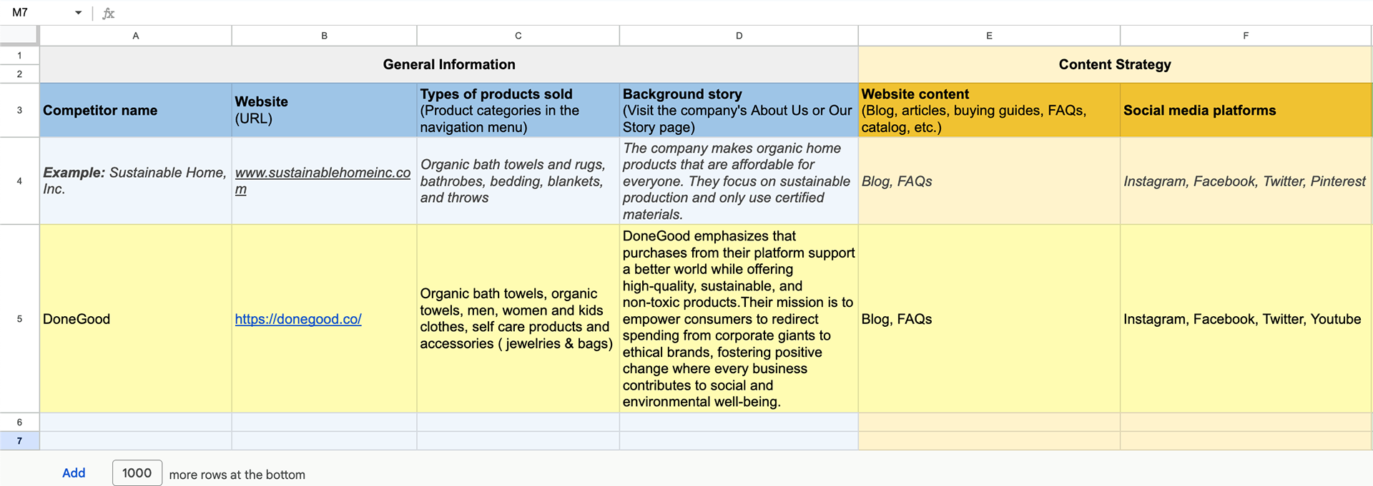The height and width of the screenshot is (486, 1373).
Task: Select the Social media platforms header cell
Action: point(1246,111)
